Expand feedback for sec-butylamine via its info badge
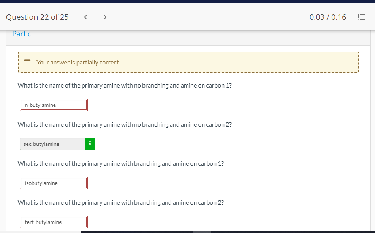Screen dimensions: 375x233 (90, 144)
